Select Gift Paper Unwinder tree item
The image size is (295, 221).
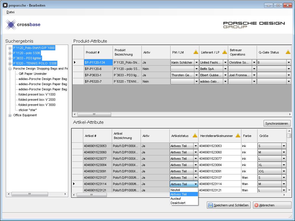pyautogui.click(x=33, y=74)
